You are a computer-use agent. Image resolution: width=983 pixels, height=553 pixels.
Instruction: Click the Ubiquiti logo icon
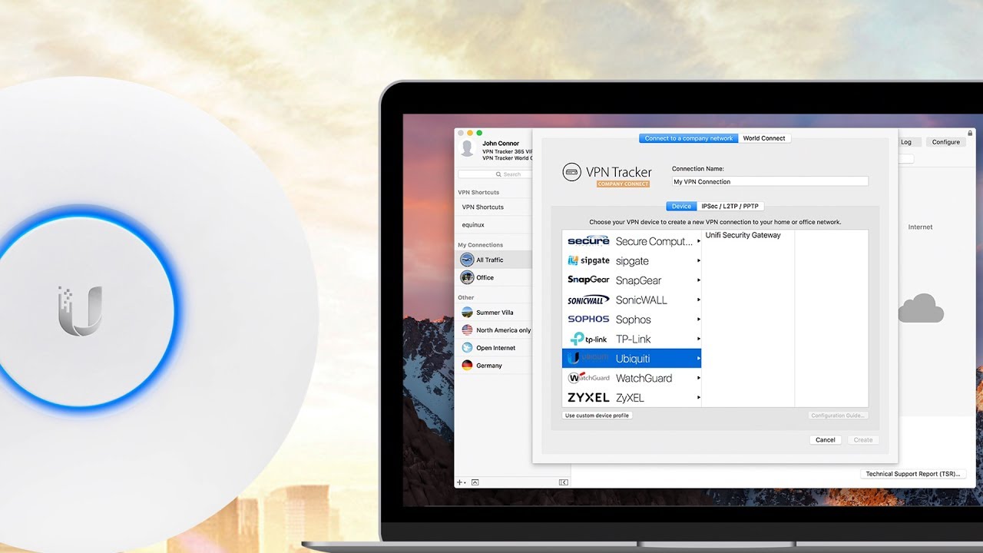coord(588,358)
